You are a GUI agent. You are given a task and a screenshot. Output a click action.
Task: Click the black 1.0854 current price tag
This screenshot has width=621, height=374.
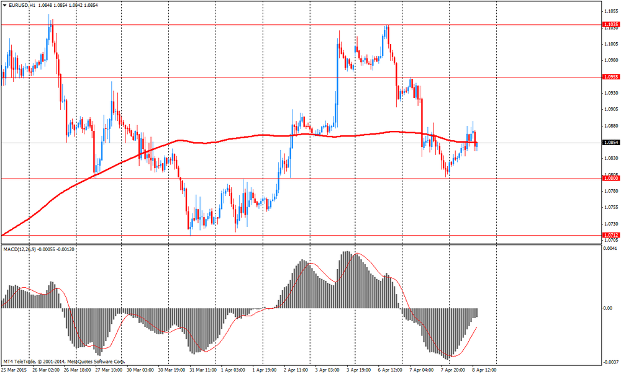tap(610, 143)
